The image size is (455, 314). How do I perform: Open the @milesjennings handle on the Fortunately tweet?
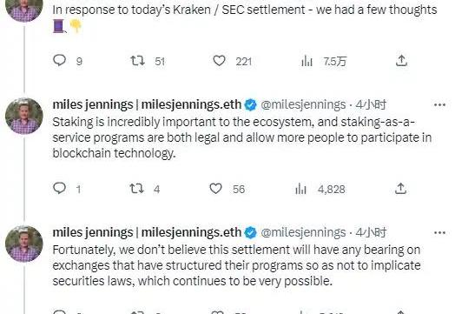click(303, 232)
